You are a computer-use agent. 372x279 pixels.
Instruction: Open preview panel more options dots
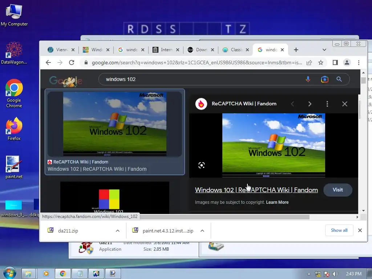327,104
